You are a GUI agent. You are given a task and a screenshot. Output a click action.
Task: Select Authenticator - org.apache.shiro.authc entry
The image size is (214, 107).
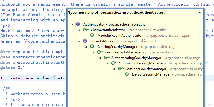coord(114,25)
